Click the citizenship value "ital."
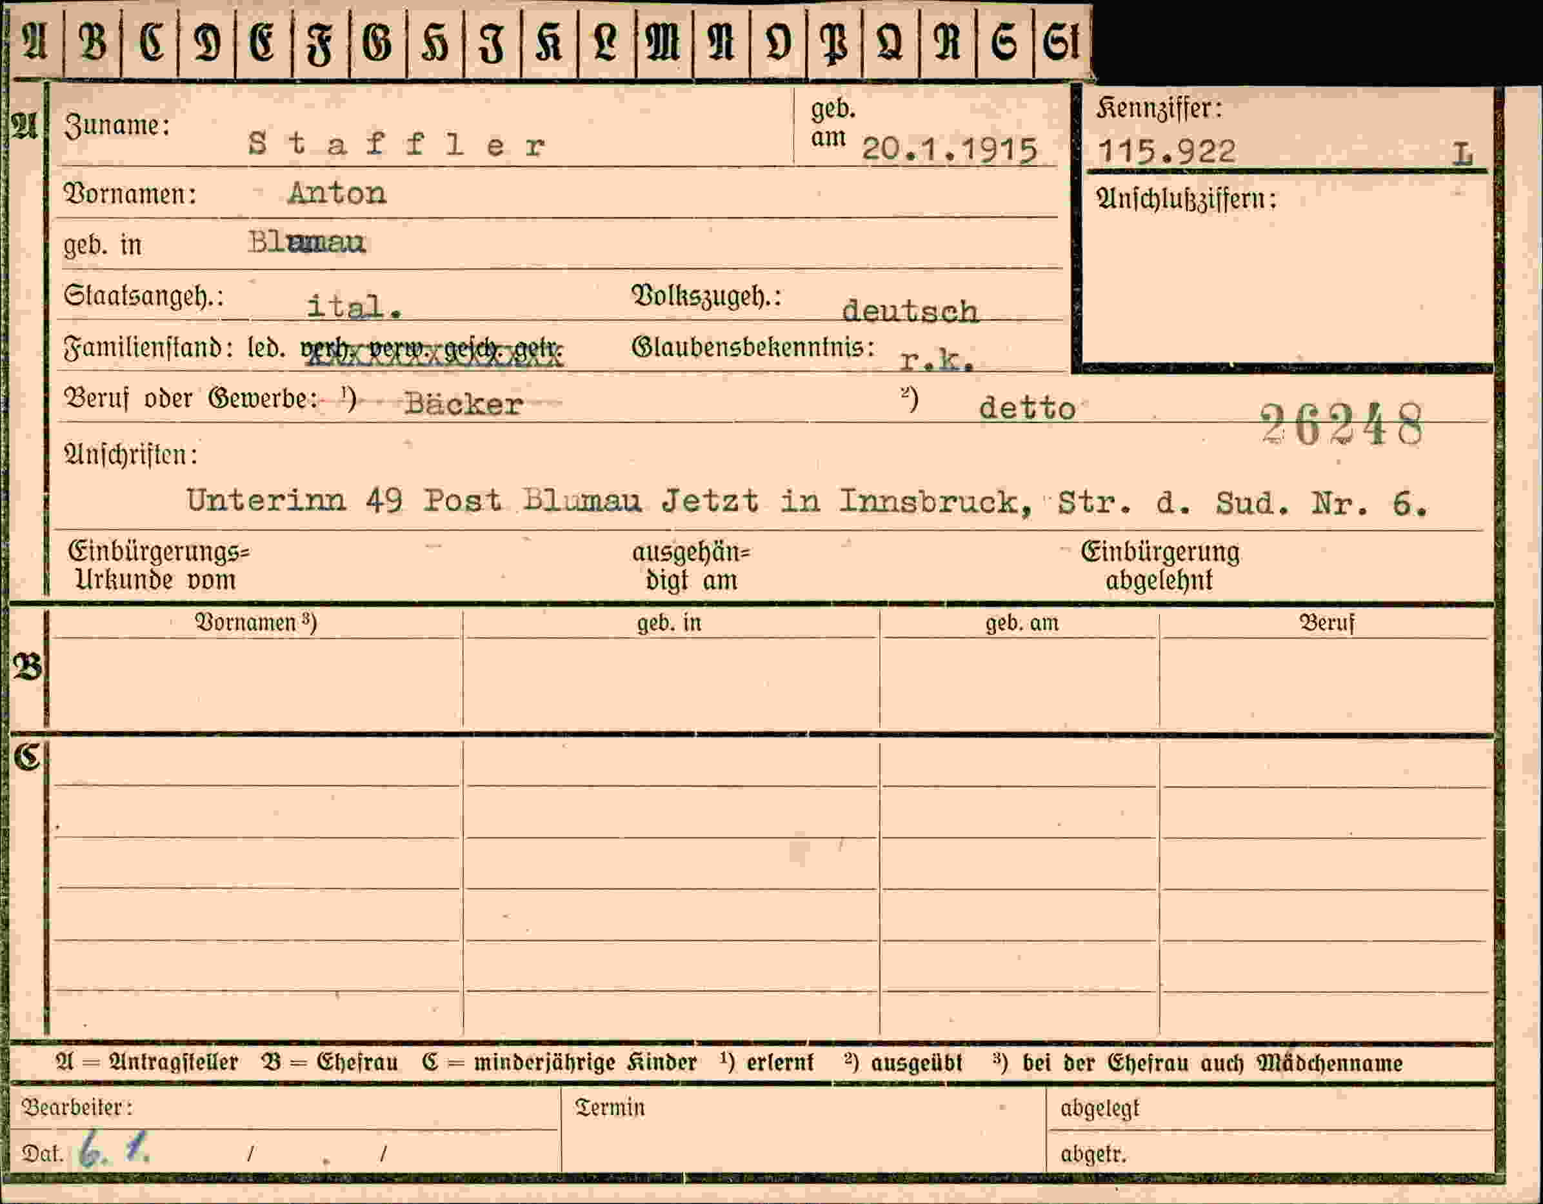Viewport: 1543px width, 1204px height. pos(354,306)
